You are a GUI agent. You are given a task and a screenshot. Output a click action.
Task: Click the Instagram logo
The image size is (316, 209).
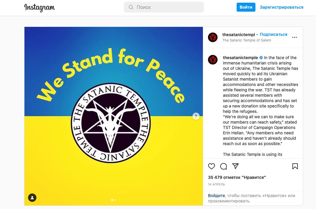click(39, 8)
